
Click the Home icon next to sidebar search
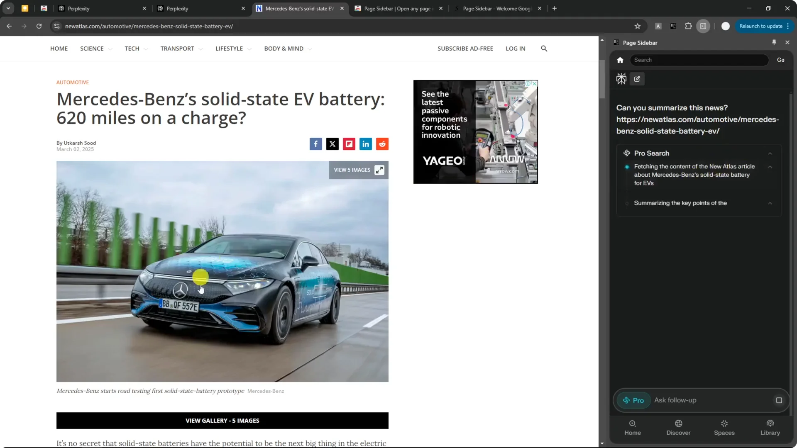pyautogui.click(x=620, y=60)
